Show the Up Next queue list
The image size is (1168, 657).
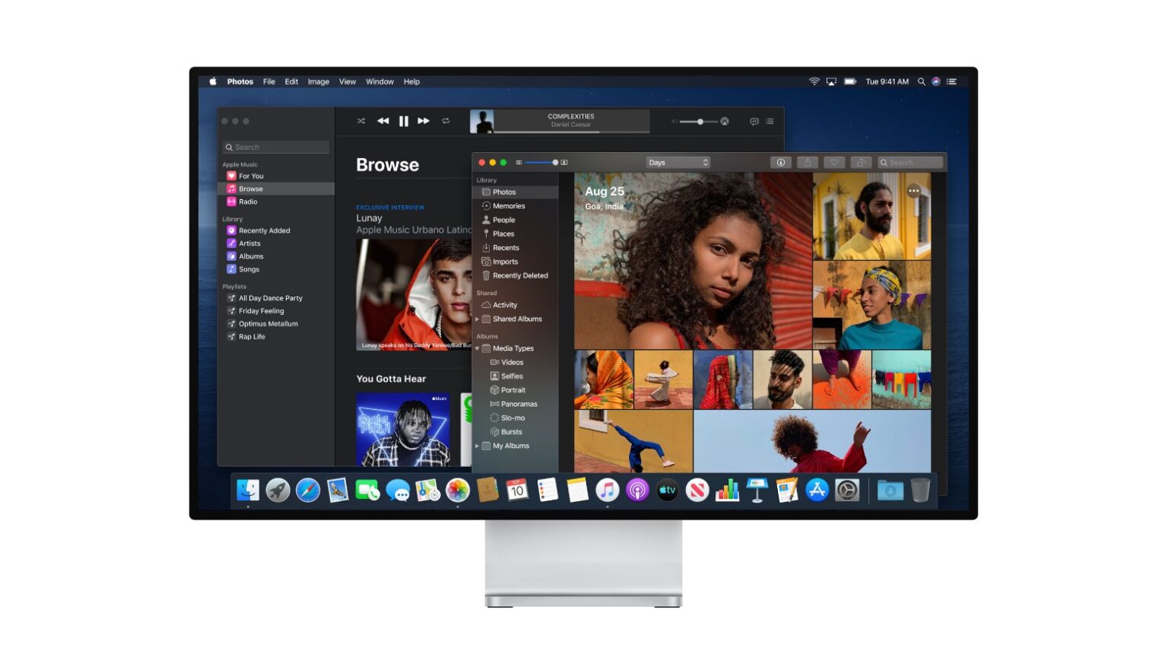click(770, 122)
